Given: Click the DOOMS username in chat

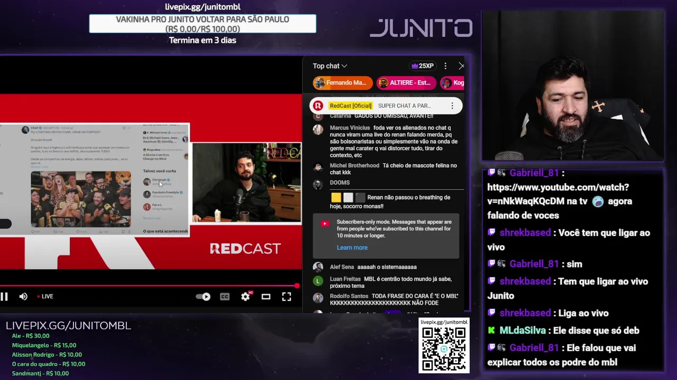Looking at the screenshot, I should 340,183.
